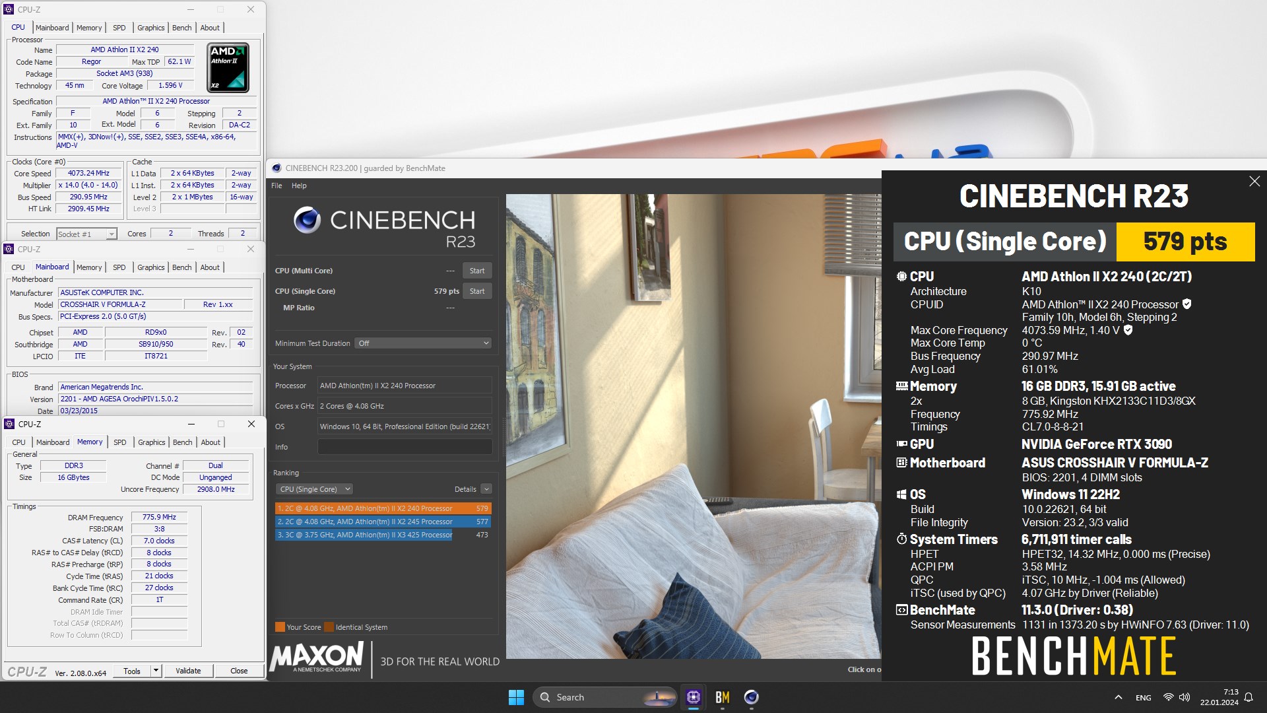The image size is (1267, 713).
Task: Click the stopwatch icon beside System Timers
Action: point(901,539)
